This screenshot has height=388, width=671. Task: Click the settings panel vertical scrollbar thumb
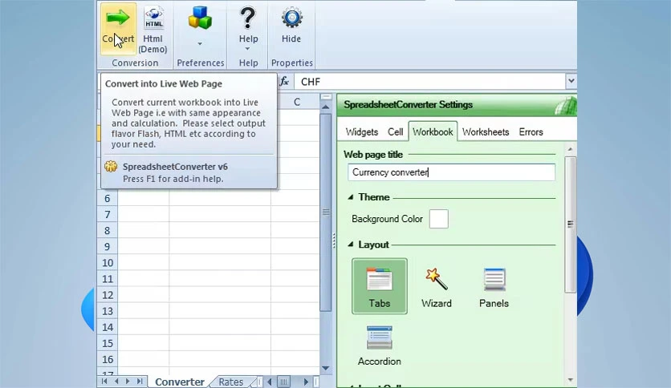(570, 224)
